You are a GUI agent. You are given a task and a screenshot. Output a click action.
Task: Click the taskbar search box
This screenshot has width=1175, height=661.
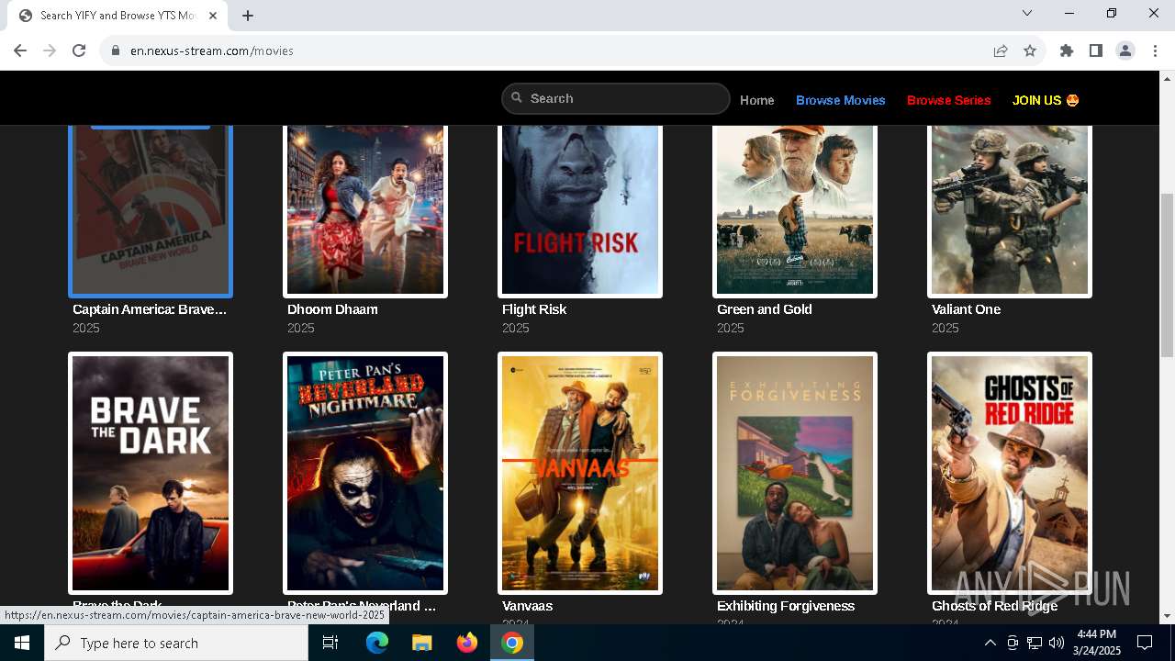176,643
